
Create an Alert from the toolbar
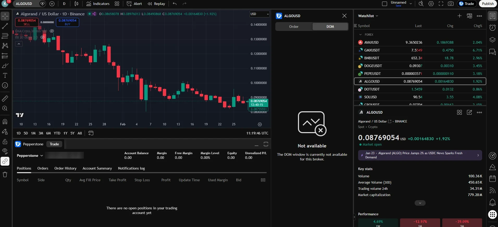(x=134, y=4)
